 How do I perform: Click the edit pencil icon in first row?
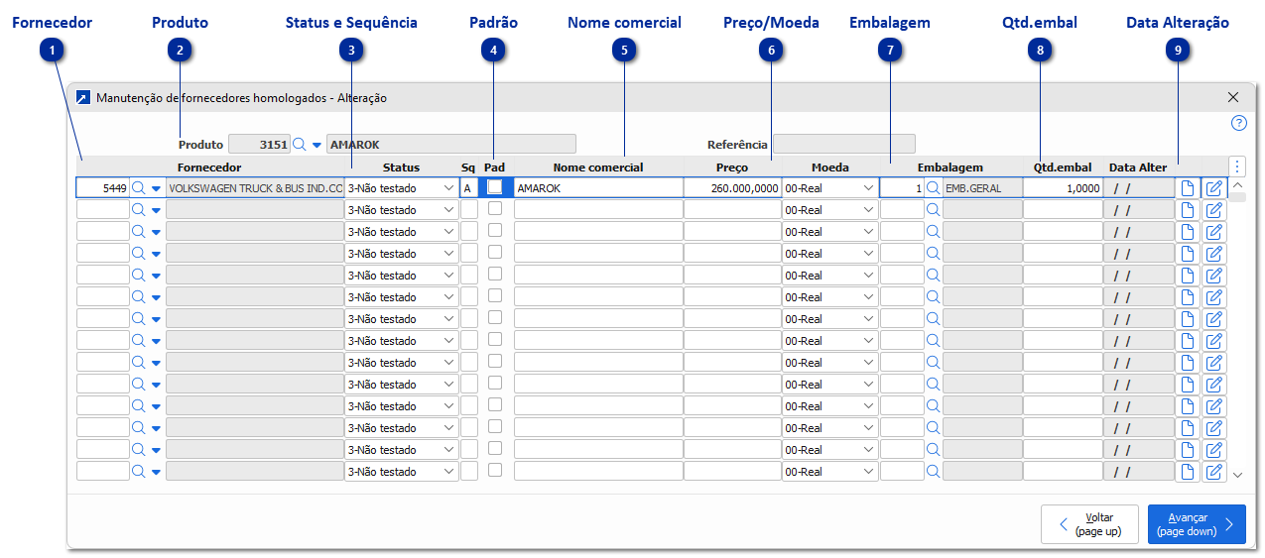tap(1213, 187)
